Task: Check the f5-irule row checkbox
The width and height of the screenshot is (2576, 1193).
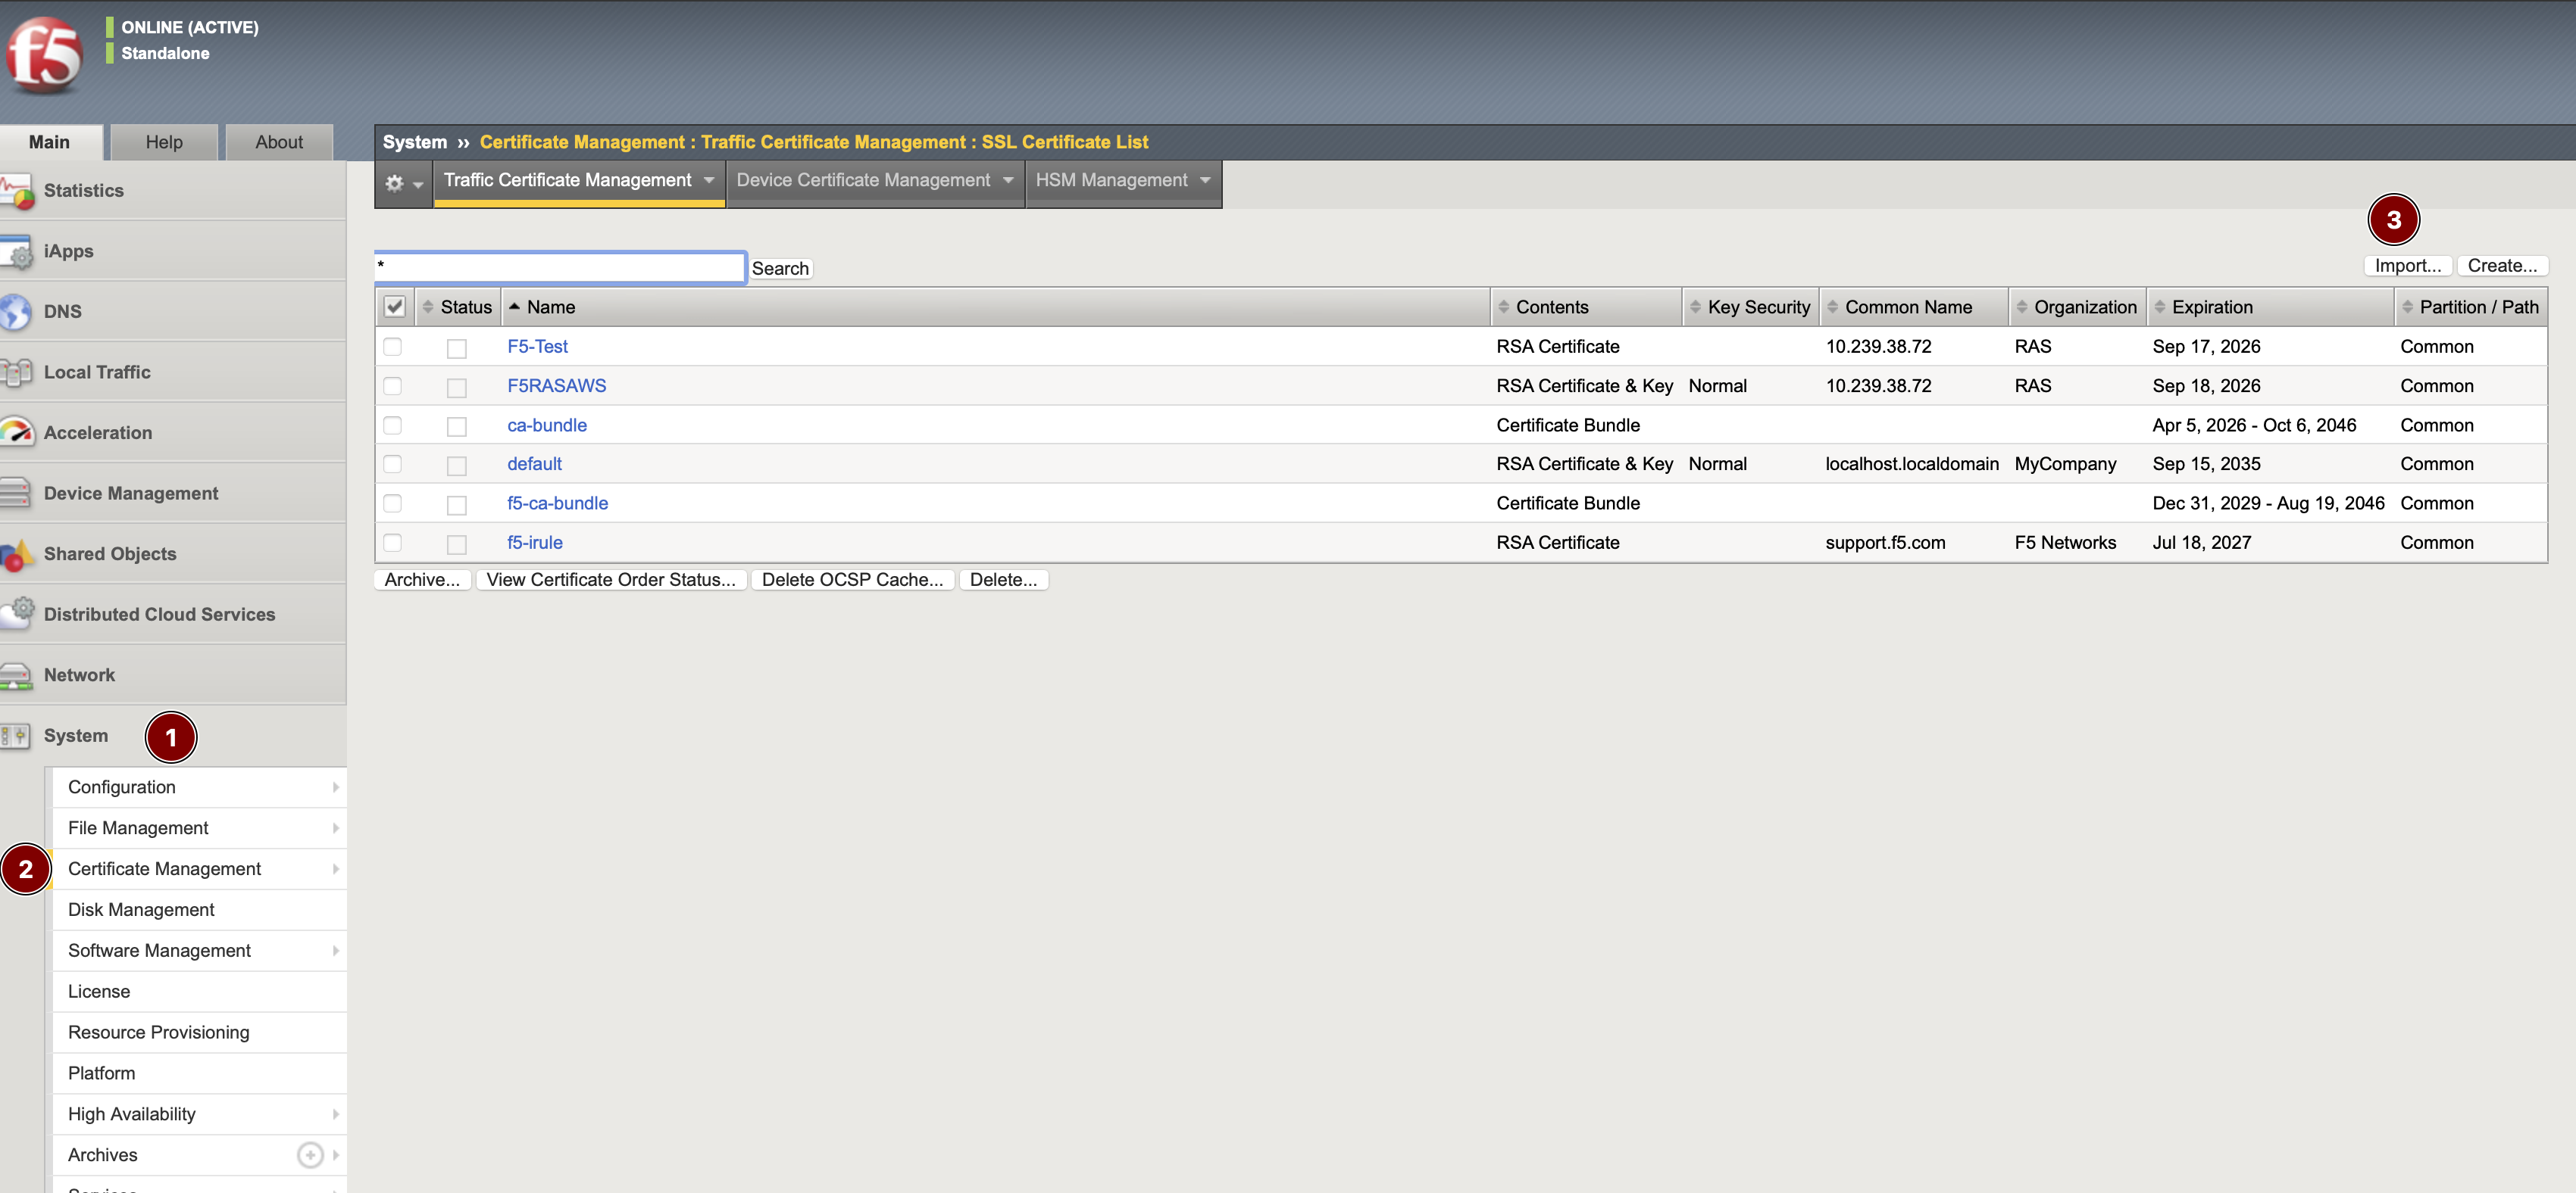Action: (x=393, y=543)
